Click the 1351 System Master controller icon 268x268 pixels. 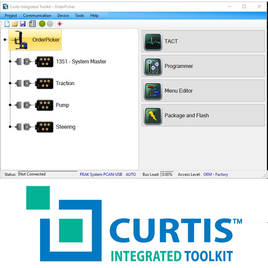[x=44, y=62]
